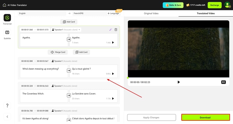Switch to the Original Video tab
233x124 pixels.
(x=151, y=14)
